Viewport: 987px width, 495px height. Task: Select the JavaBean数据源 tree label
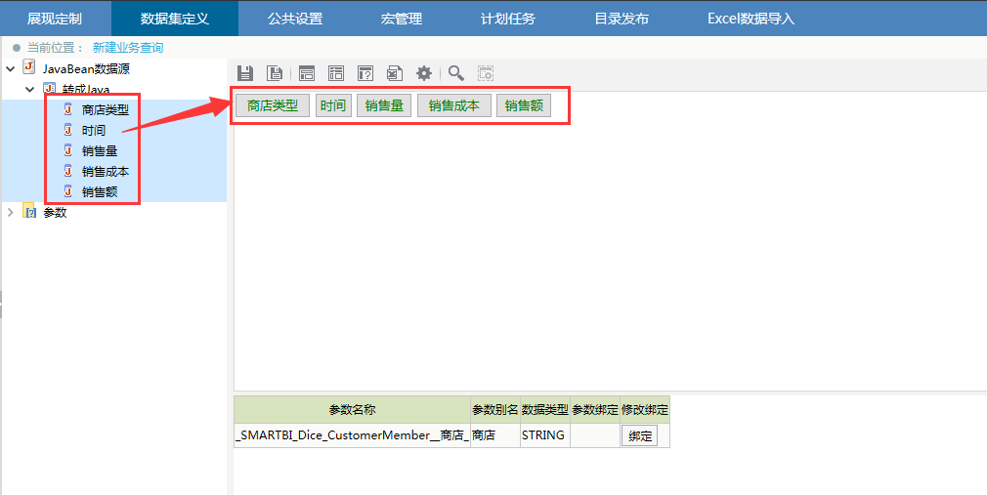point(86,68)
